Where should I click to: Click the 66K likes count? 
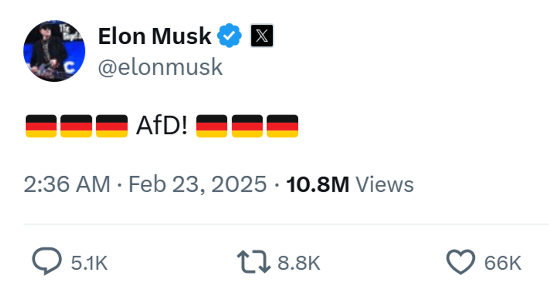click(x=503, y=263)
